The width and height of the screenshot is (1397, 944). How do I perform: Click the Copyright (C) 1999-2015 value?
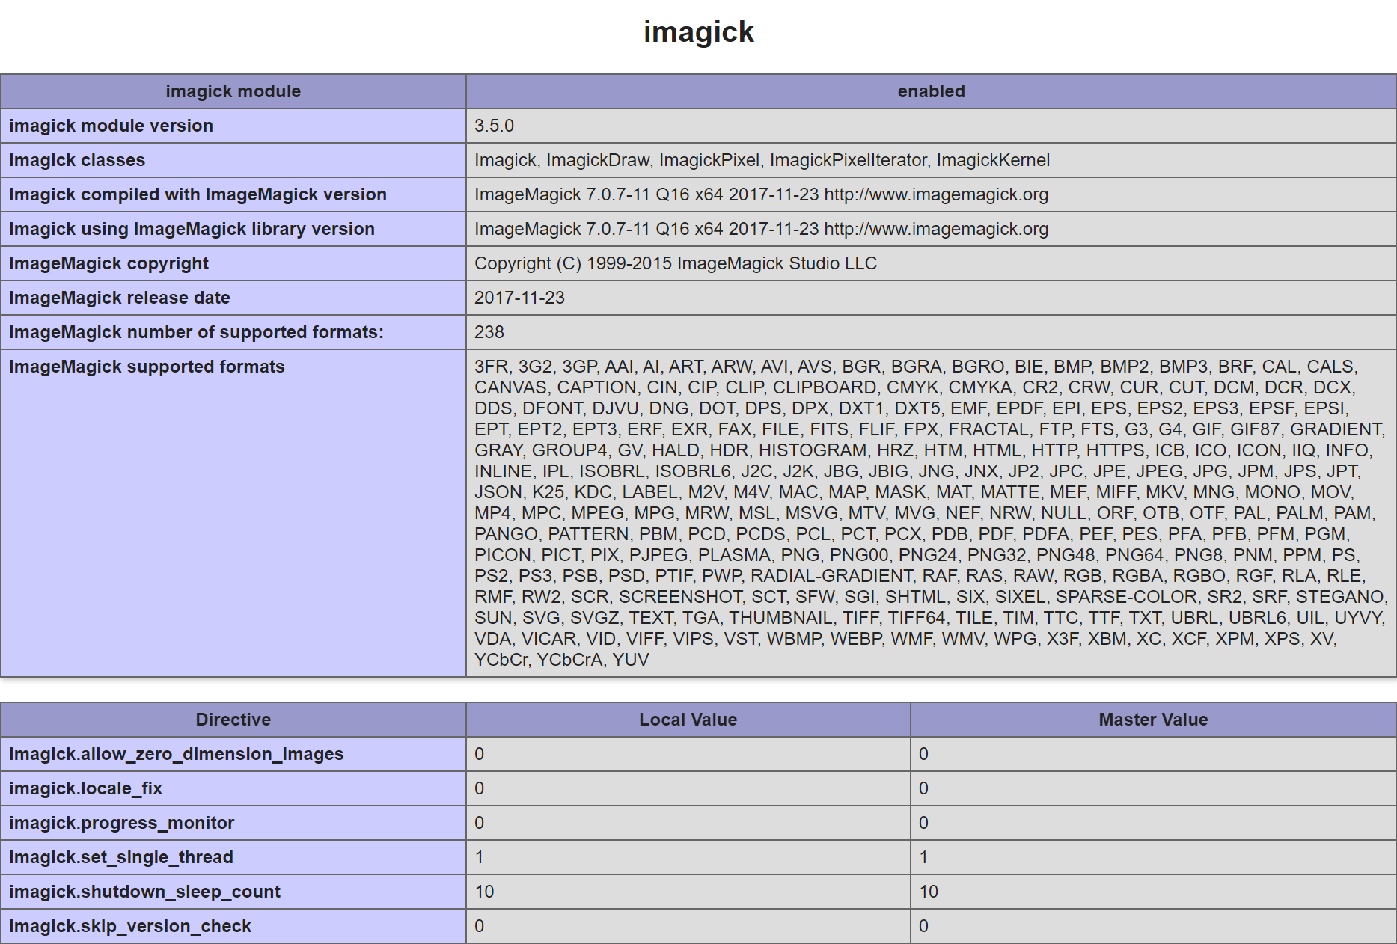pyautogui.click(x=676, y=263)
